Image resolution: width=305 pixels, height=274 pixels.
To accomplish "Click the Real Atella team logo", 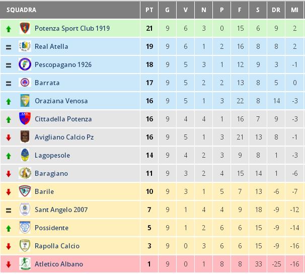I will click(25, 46).
